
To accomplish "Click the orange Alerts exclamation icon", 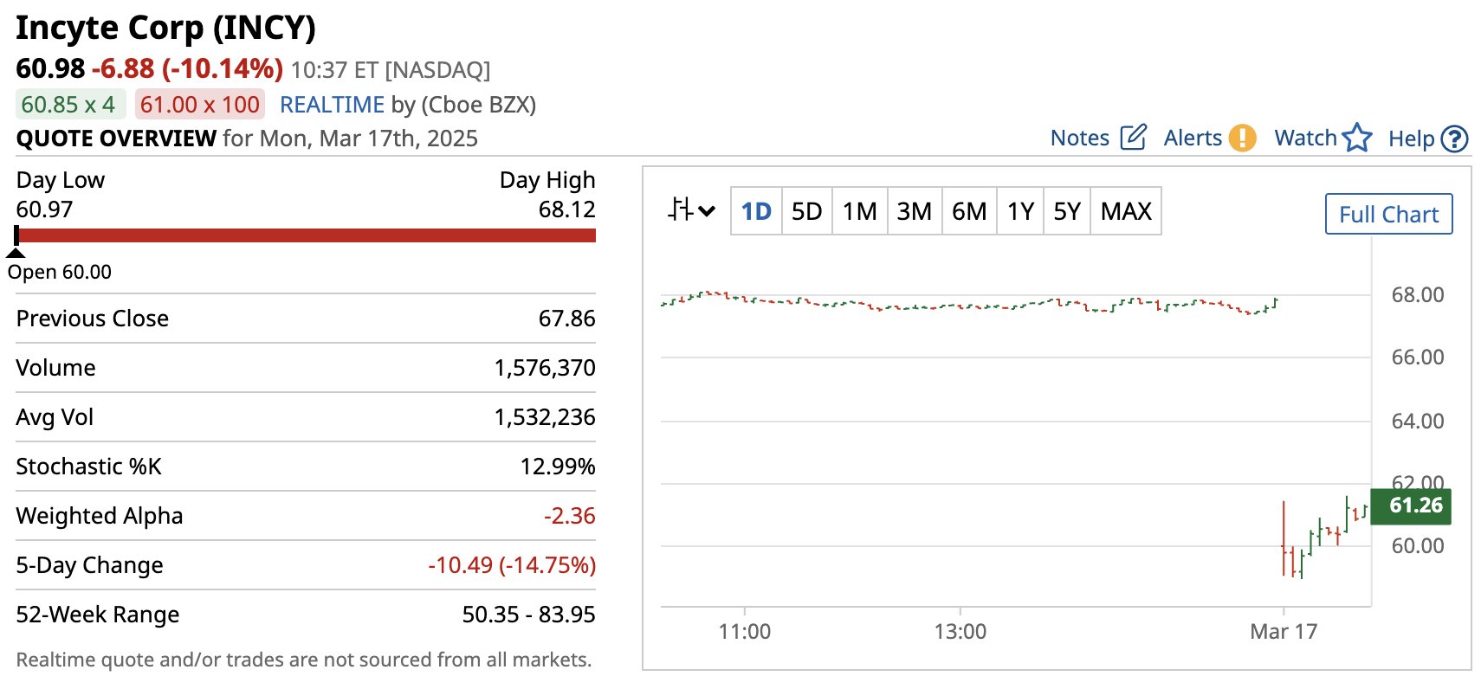I will (x=1242, y=138).
